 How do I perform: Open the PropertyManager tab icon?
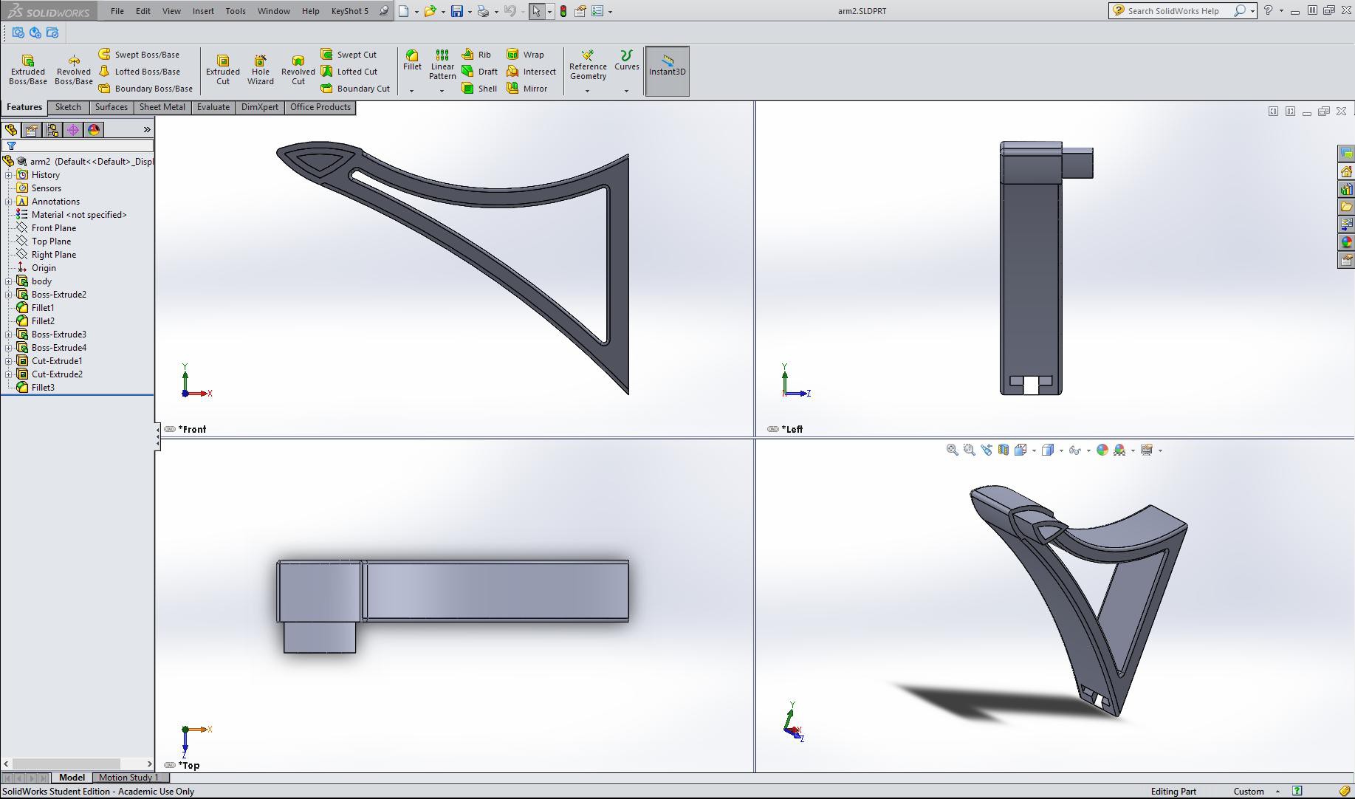pos(32,130)
